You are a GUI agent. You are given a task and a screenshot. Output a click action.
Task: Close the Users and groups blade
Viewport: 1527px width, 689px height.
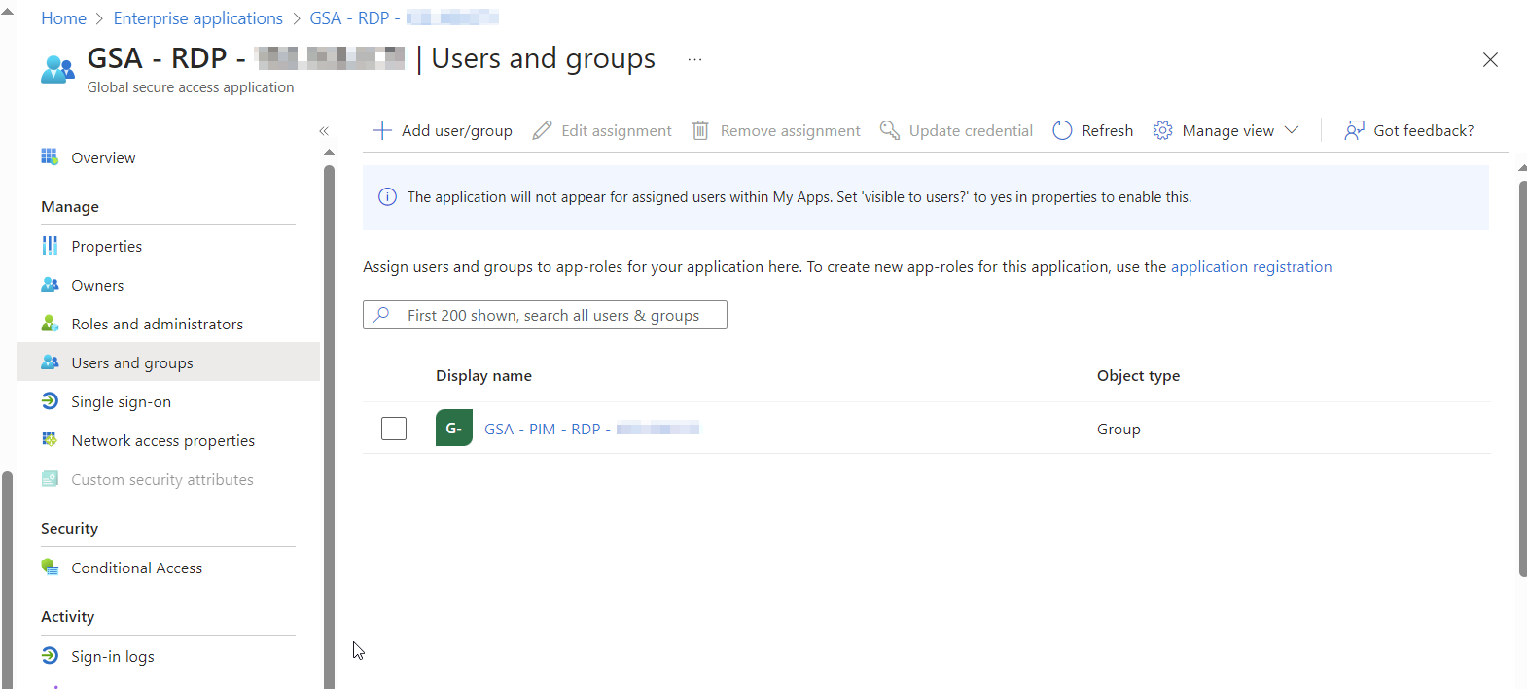click(1490, 60)
